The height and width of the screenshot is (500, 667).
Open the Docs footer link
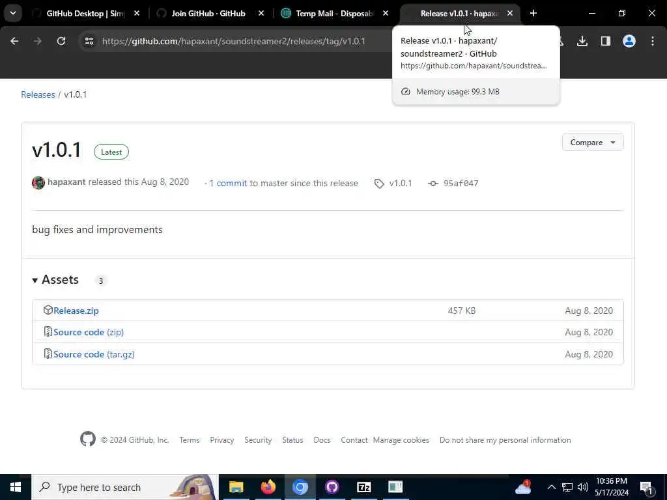tap(322, 440)
